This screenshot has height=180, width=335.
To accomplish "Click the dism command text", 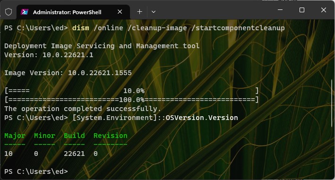I will tap(81, 28).
